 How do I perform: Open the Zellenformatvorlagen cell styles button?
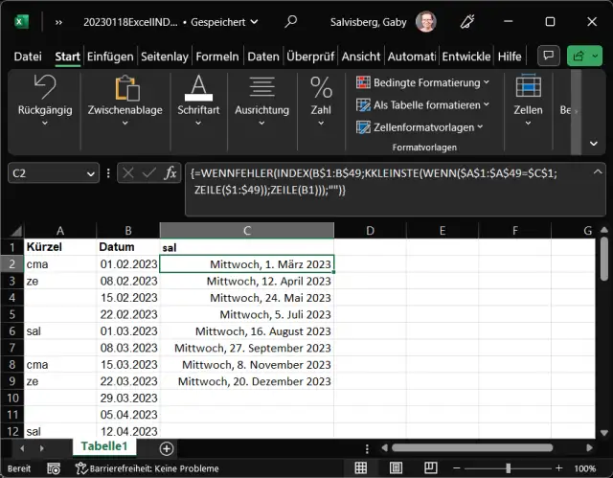(x=420, y=126)
